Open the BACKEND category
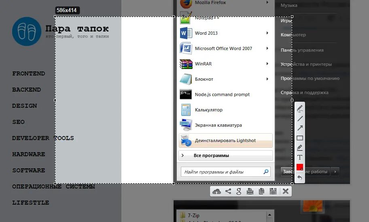369x222 pixels. (26, 90)
